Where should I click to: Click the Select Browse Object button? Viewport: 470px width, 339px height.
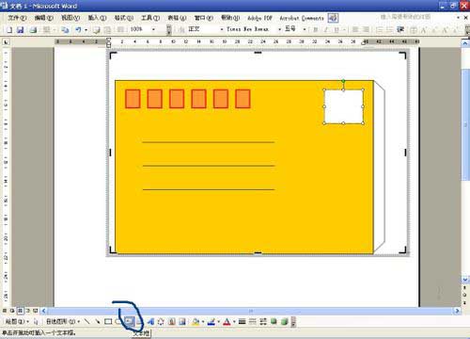point(465,295)
